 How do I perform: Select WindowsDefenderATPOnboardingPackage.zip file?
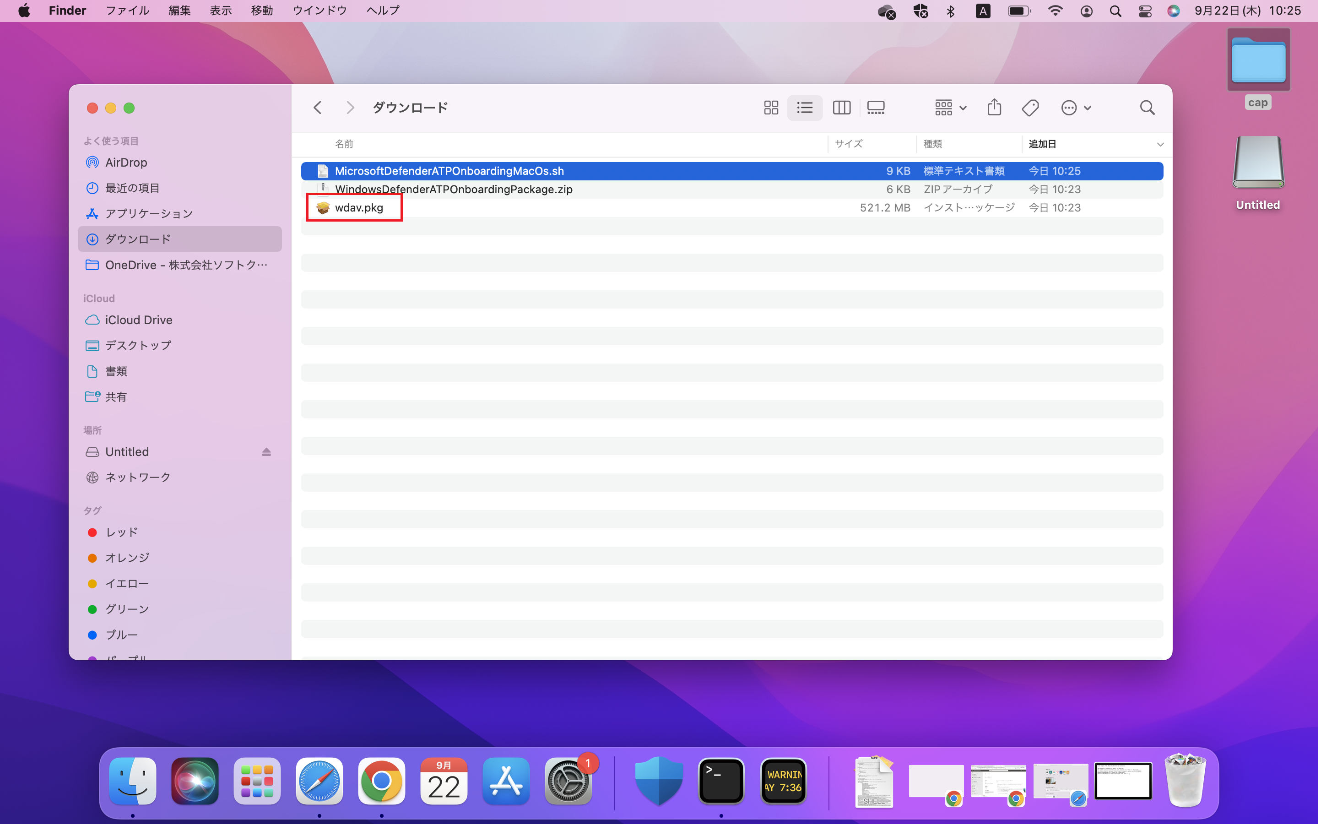[x=733, y=190]
